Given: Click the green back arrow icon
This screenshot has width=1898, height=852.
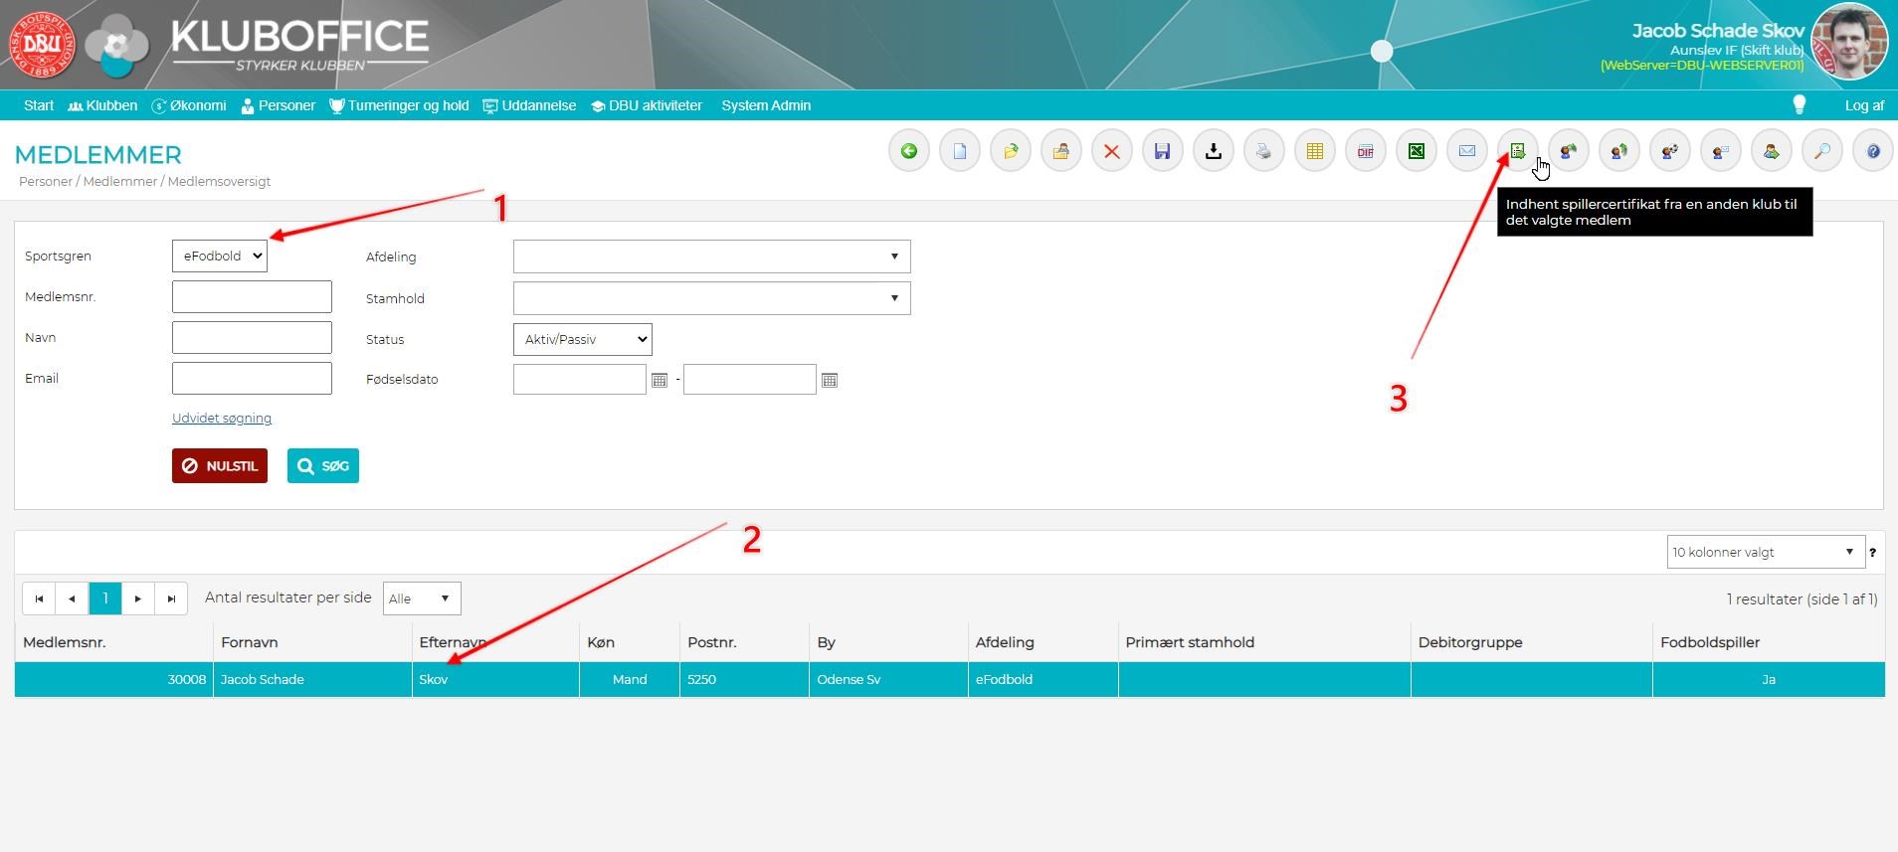Looking at the screenshot, I should click(x=908, y=151).
